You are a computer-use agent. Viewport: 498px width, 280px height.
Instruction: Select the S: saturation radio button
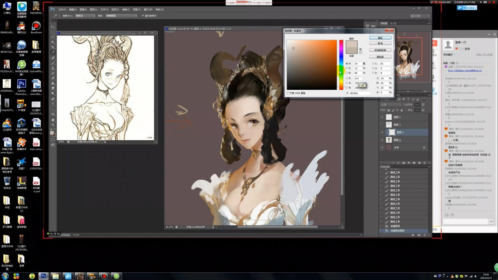click(347, 68)
